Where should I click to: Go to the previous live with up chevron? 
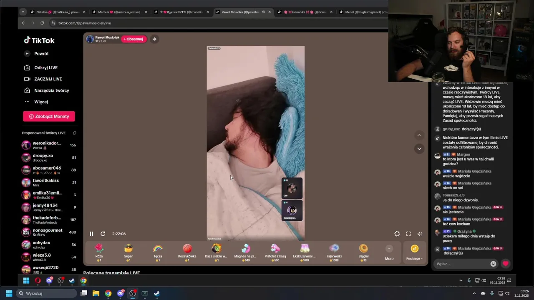point(419,135)
